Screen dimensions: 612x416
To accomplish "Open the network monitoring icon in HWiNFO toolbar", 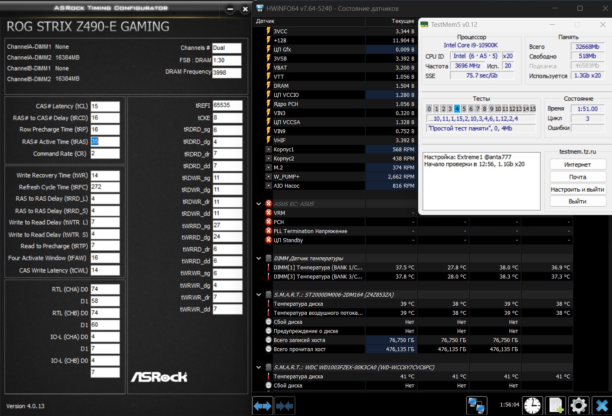I will coord(477,406).
